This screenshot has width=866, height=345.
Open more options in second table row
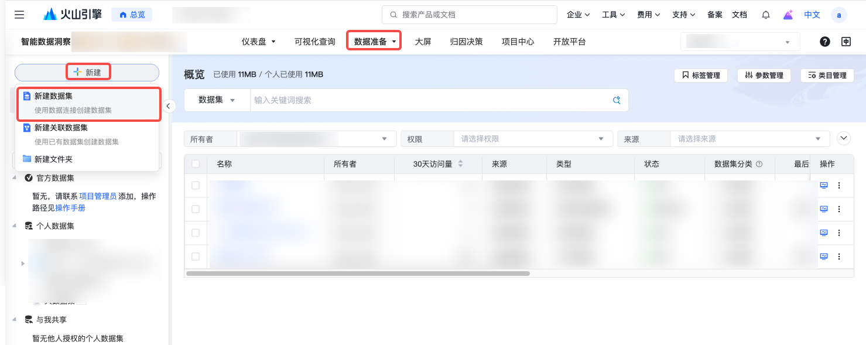[x=839, y=209]
